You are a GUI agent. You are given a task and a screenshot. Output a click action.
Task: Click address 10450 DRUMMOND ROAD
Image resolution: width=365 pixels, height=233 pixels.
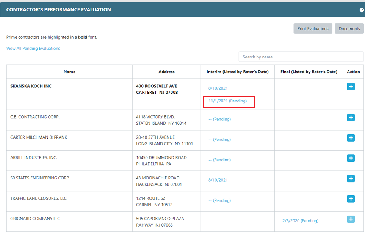point(161,157)
